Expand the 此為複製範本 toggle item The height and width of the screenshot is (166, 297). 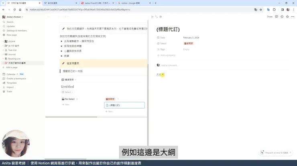[x=61, y=41]
